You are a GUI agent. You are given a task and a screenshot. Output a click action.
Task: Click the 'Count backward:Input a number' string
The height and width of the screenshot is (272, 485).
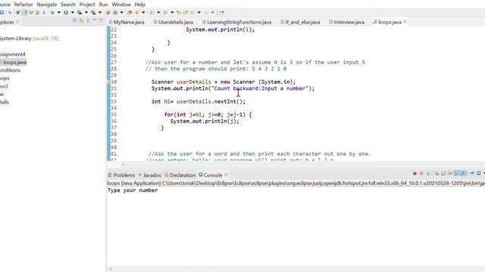point(260,88)
